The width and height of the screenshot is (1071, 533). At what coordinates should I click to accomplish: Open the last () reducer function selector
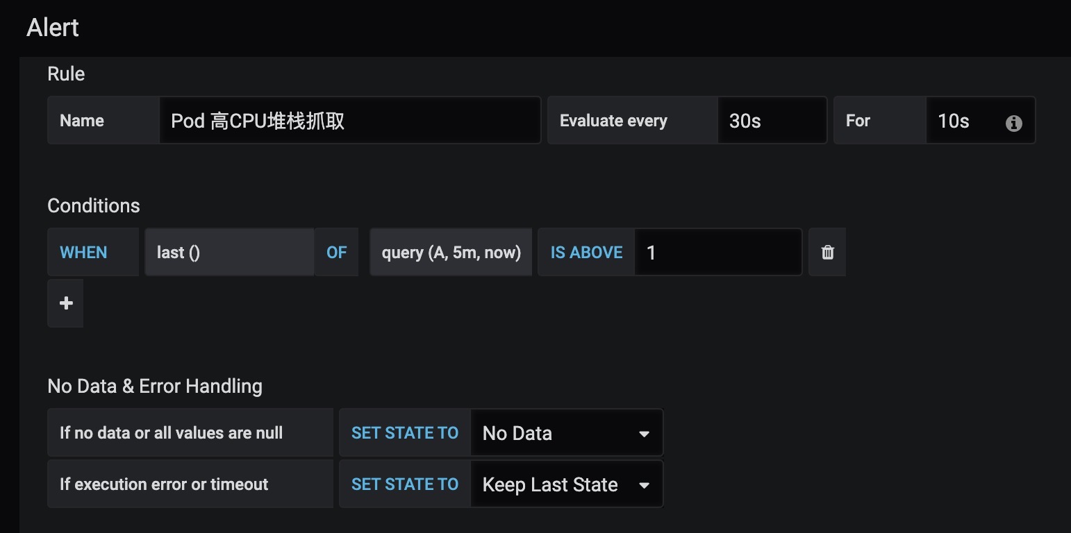pyautogui.click(x=229, y=253)
